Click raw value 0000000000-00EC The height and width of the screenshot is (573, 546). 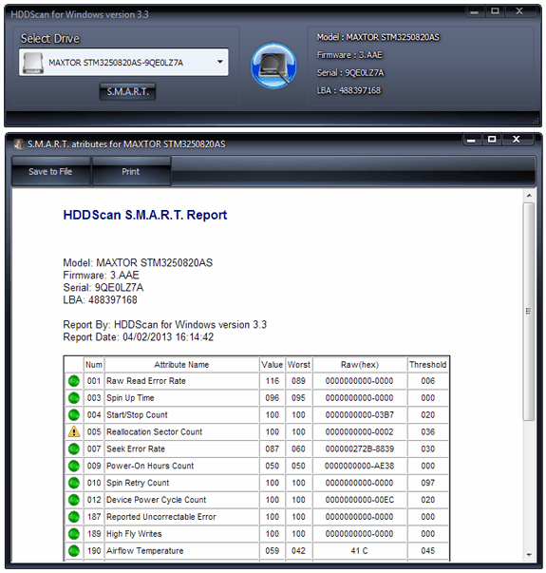pos(359,500)
